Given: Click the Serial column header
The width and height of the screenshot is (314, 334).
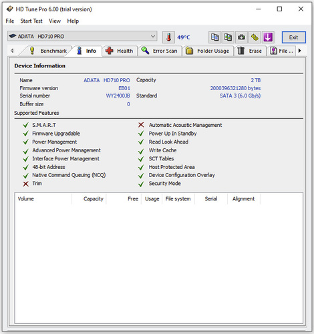Looking at the screenshot, I should 211,199.
